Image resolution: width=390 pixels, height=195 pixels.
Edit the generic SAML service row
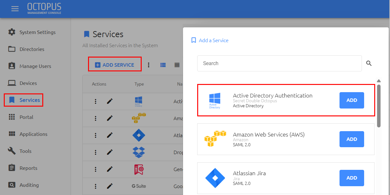(x=109, y=169)
